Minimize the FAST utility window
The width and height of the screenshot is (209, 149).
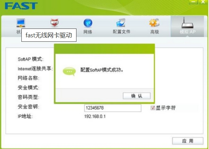193,2
